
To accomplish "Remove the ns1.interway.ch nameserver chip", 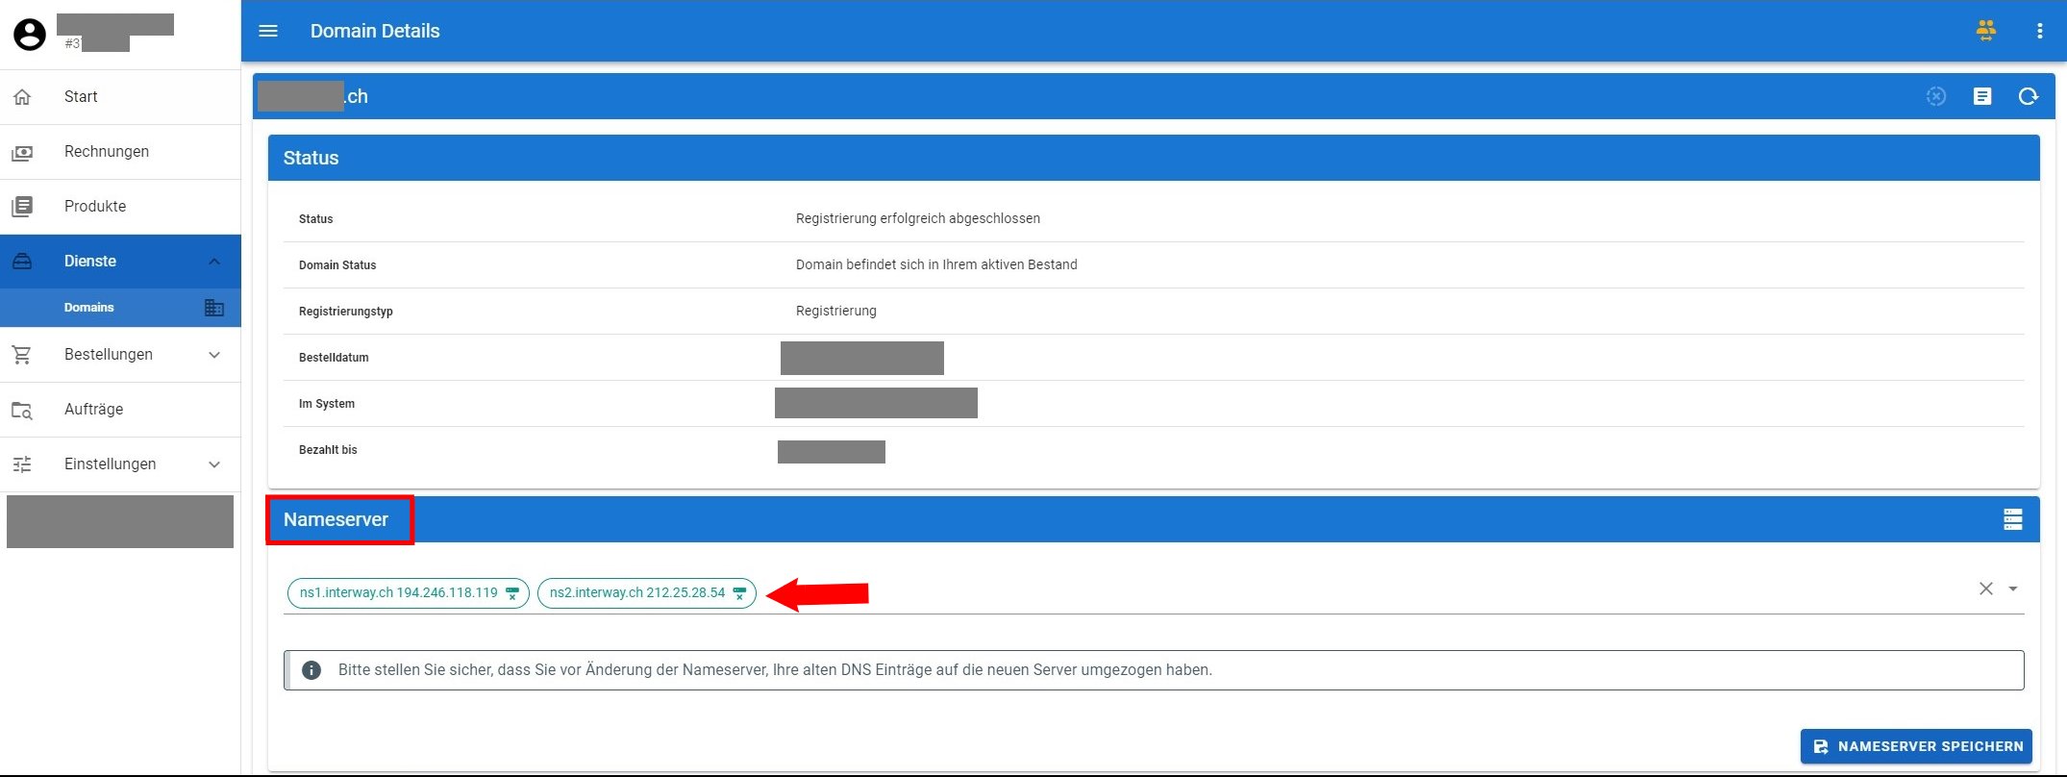I will pyautogui.click(x=512, y=593).
